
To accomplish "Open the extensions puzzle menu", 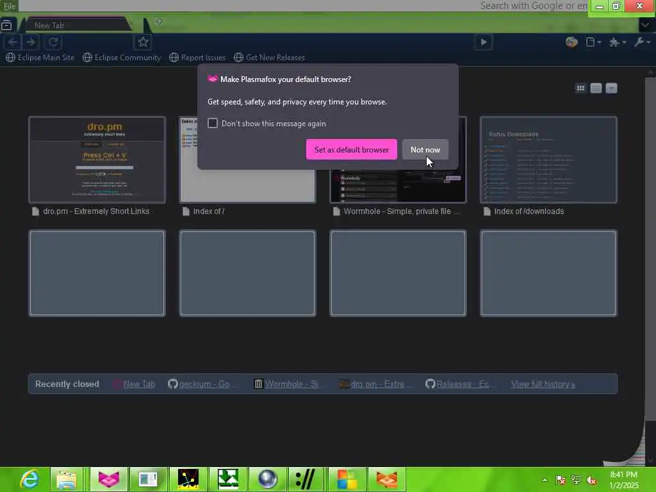I will (x=618, y=42).
